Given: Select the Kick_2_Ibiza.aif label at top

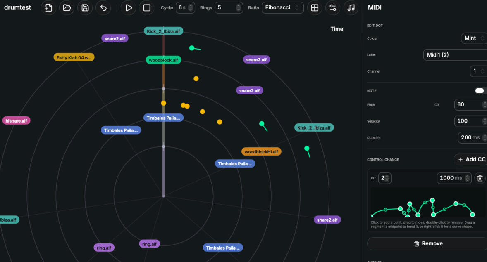Looking at the screenshot, I should [x=163, y=31].
